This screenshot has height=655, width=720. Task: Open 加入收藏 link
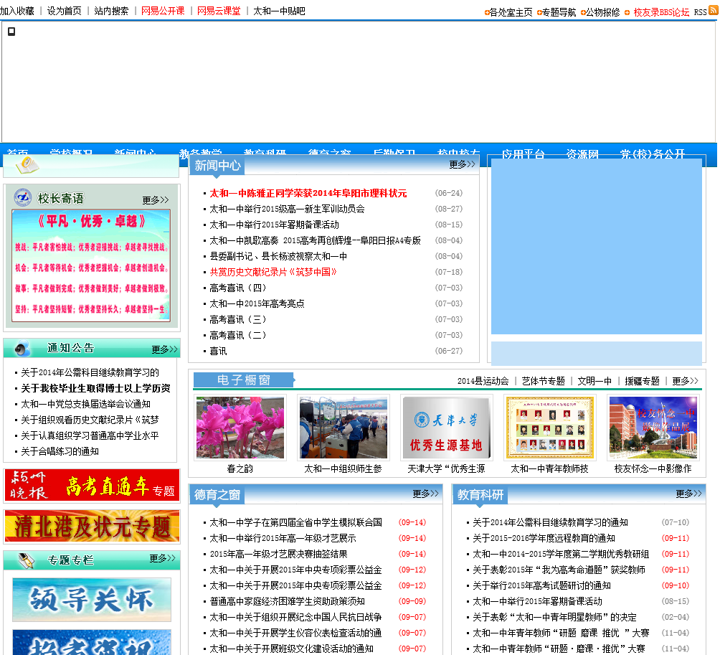[x=17, y=11]
